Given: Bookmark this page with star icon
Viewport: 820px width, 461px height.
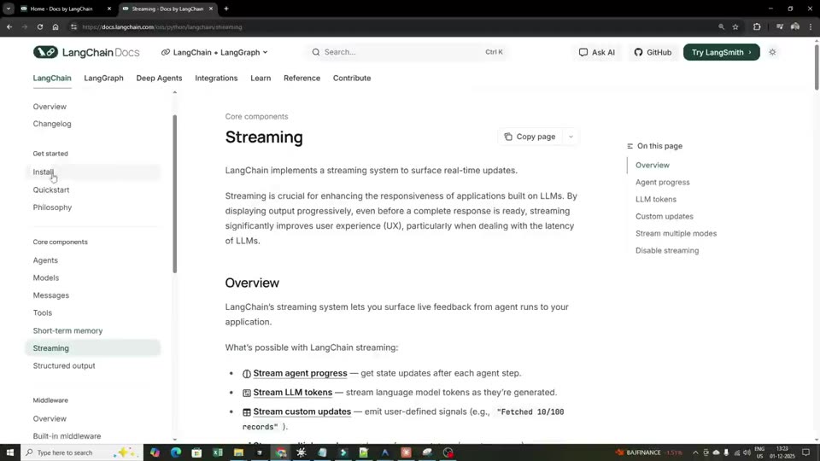Looking at the screenshot, I should click(735, 26).
